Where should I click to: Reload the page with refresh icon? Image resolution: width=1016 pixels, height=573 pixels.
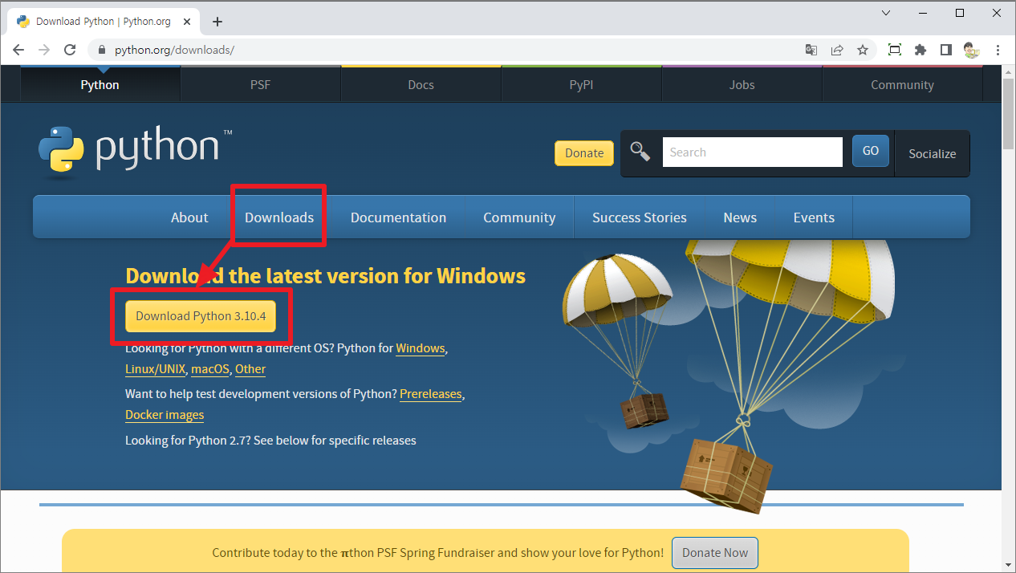tap(70, 50)
